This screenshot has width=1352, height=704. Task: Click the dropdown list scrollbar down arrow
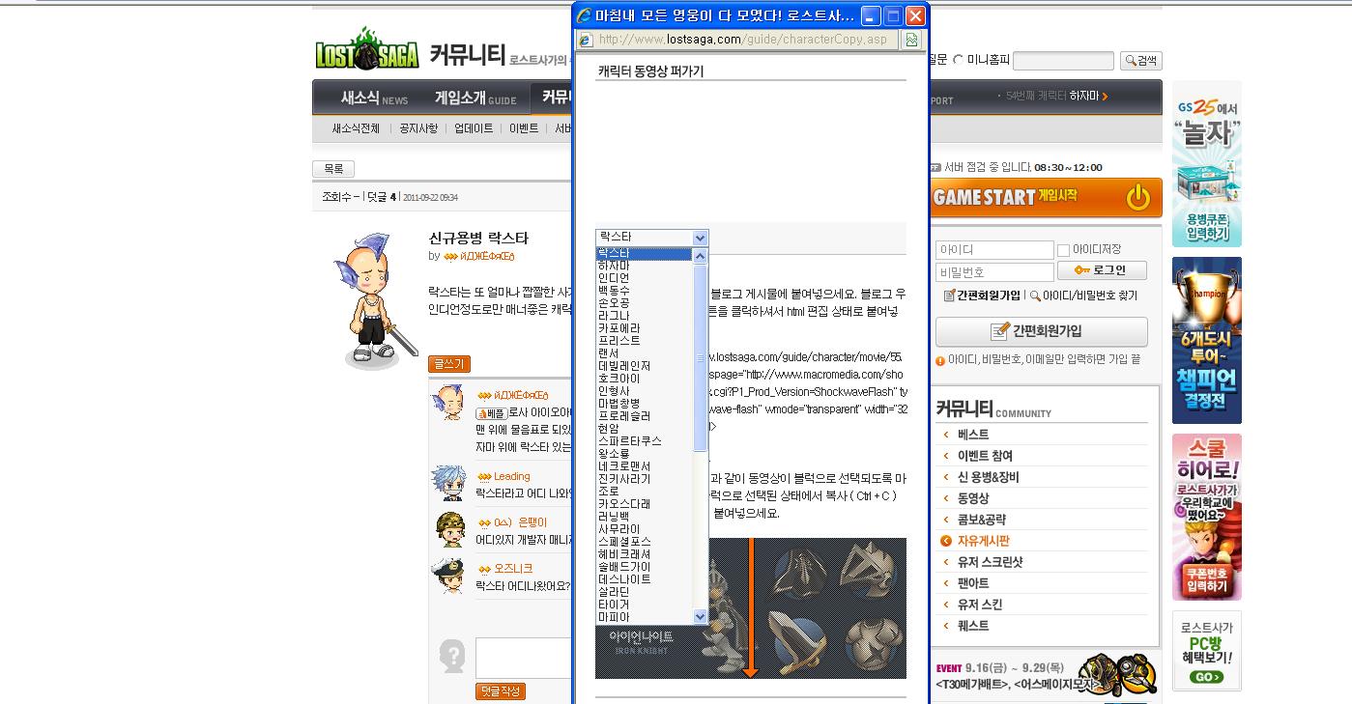point(701,616)
